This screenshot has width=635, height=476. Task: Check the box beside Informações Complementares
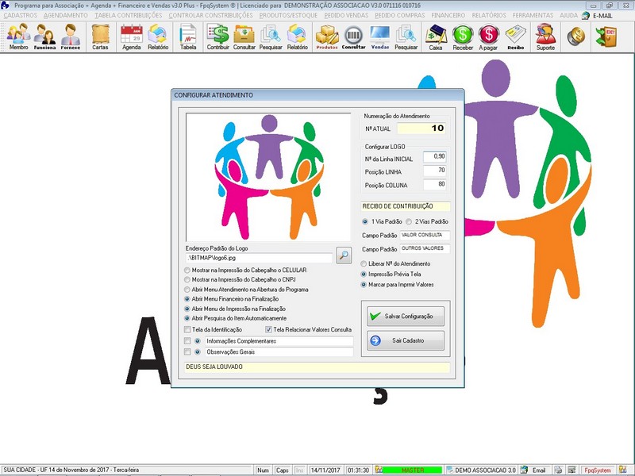pos(187,341)
